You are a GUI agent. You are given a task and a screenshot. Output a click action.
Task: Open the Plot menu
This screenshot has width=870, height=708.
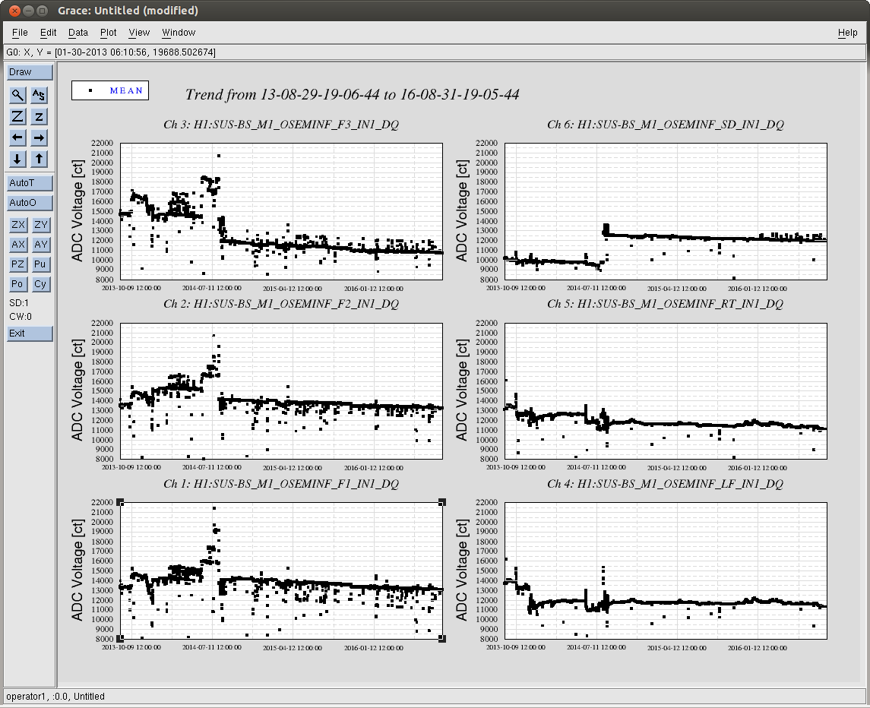click(x=109, y=33)
